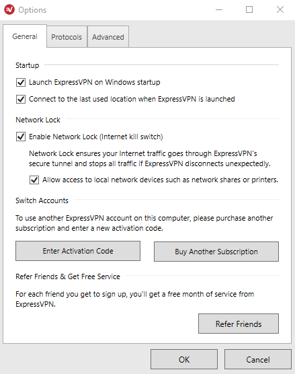Click the Enter Activation Code button

point(78,251)
